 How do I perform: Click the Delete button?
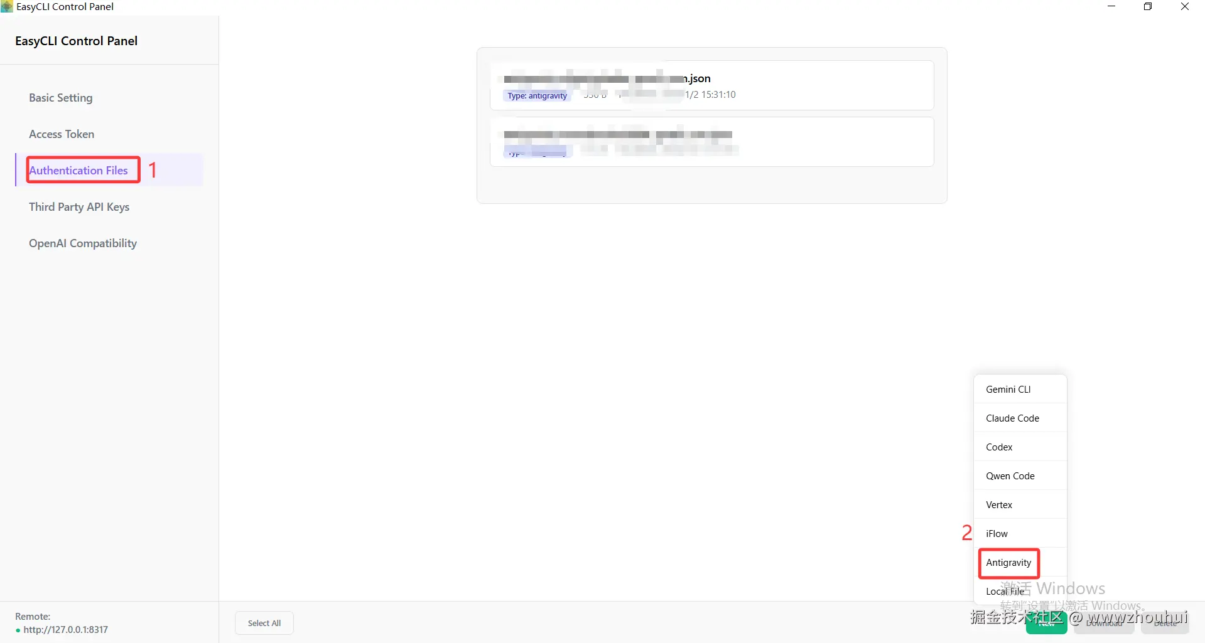1165,623
